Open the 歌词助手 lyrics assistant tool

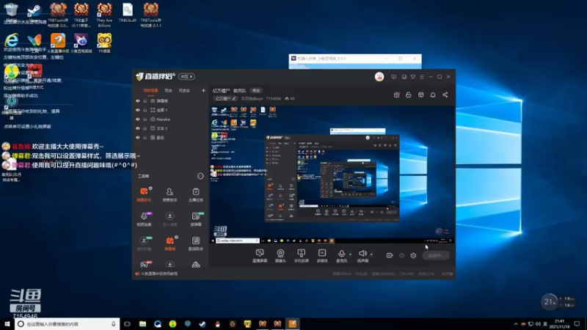(x=196, y=243)
